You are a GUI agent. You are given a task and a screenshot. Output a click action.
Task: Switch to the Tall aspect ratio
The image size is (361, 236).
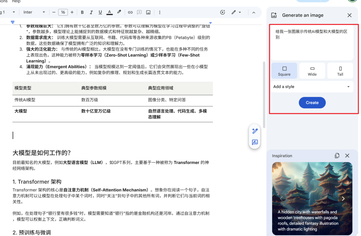(340, 71)
